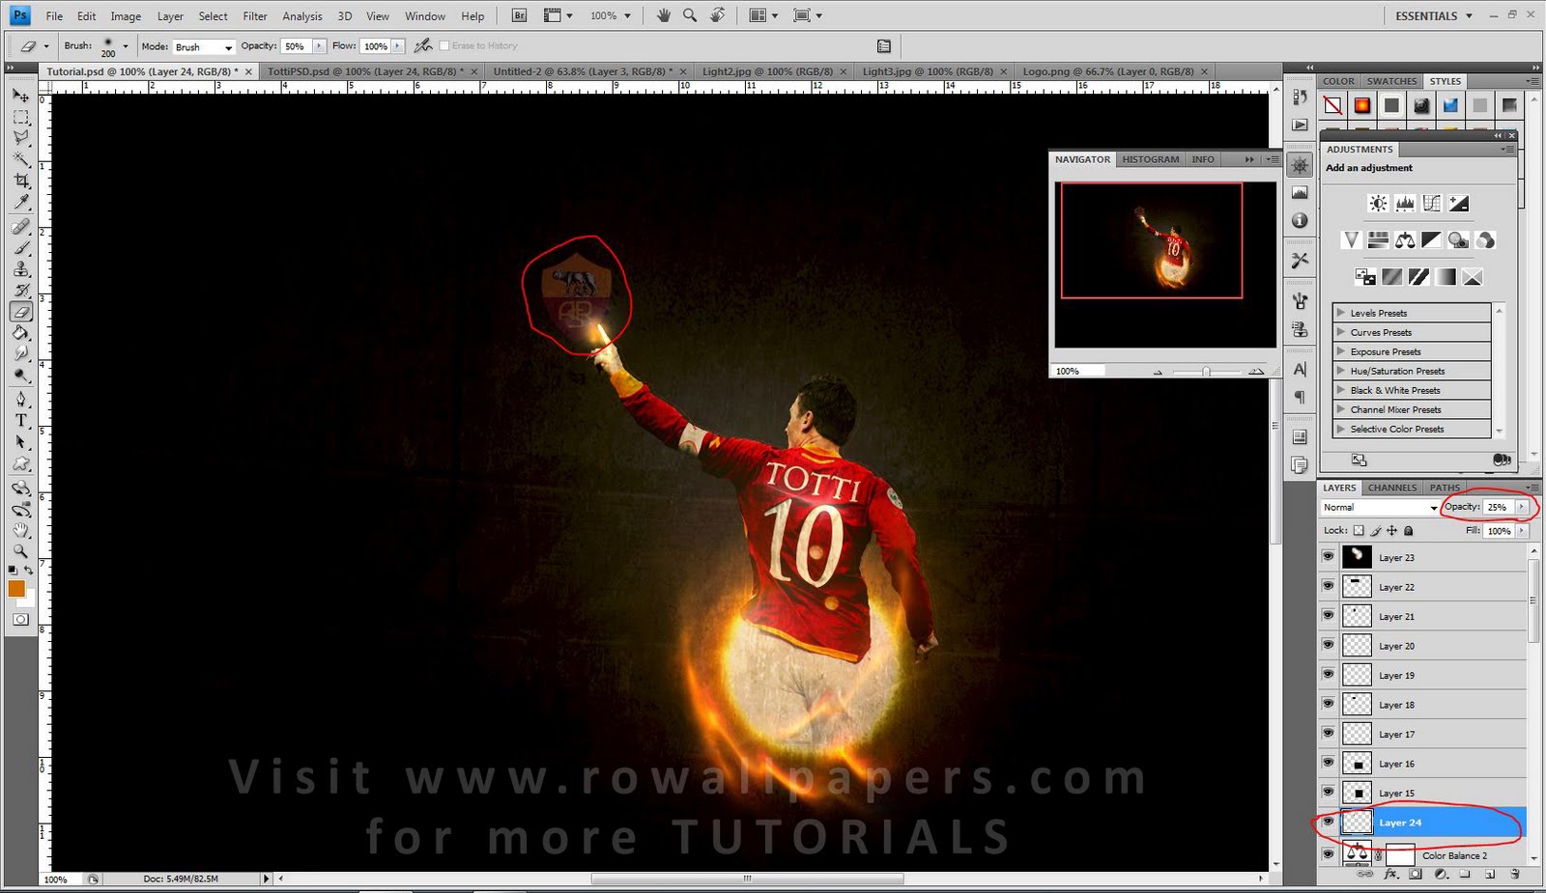
Task: Select the Pen tool
Action: tap(20, 400)
